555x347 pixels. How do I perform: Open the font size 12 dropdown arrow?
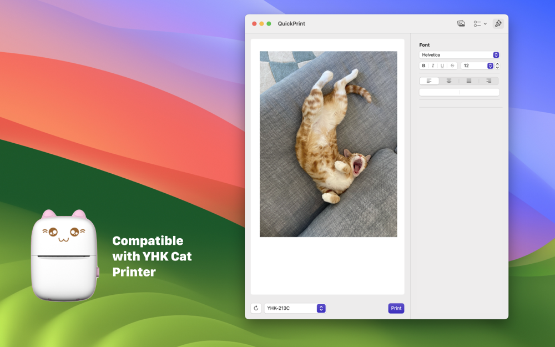click(490, 66)
